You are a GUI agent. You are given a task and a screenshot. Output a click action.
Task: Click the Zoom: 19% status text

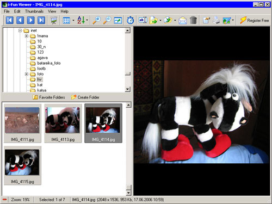20,200
